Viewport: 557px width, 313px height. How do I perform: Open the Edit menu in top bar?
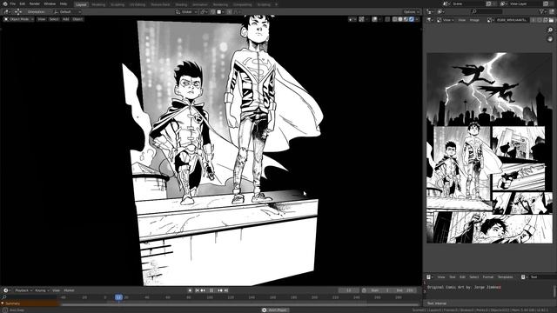22,3
